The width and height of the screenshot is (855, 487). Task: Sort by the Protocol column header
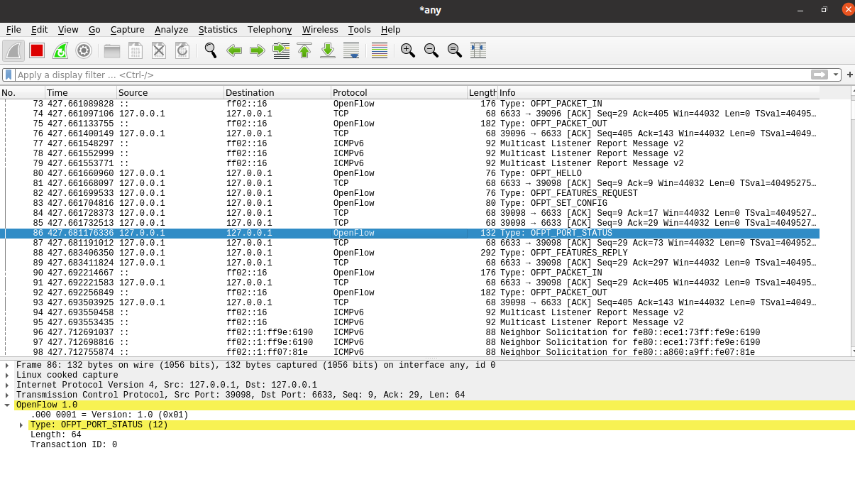coord(399,93)
